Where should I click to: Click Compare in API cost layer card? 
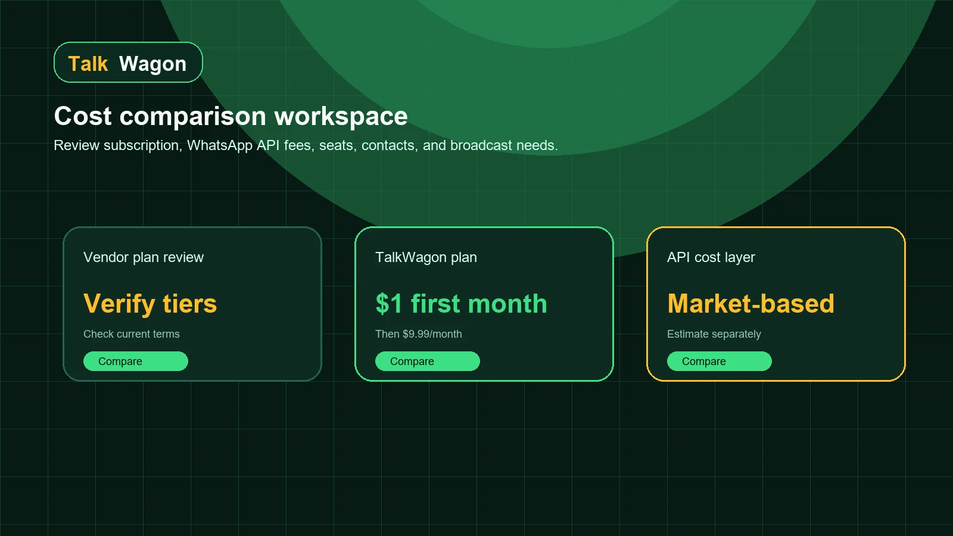click(720, 362)
